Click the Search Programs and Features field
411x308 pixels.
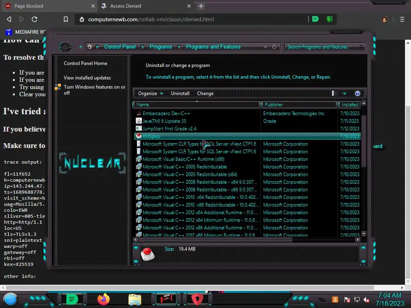(x=325, y=47)
